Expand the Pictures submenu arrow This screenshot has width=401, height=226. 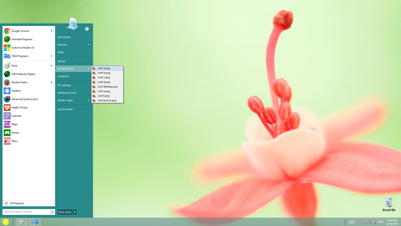pos(88,45)
